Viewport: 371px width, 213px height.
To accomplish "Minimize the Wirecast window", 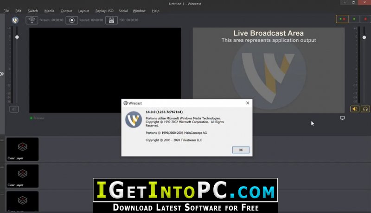I will 345,3.
